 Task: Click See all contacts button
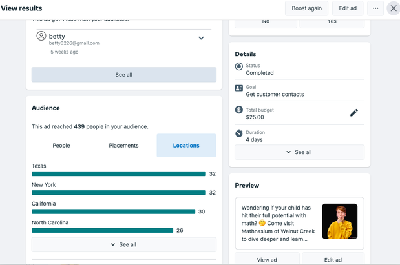coord(123,75)
